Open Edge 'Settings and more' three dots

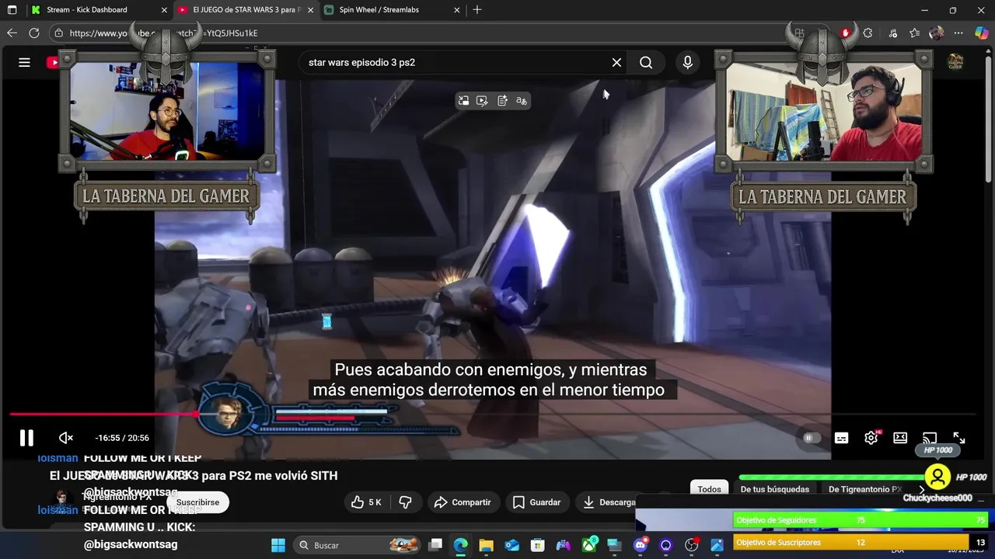click(958, 33)
